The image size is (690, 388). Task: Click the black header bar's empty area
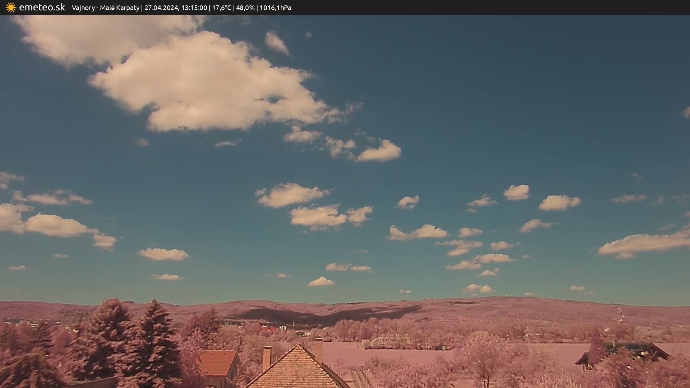[503, 8]
